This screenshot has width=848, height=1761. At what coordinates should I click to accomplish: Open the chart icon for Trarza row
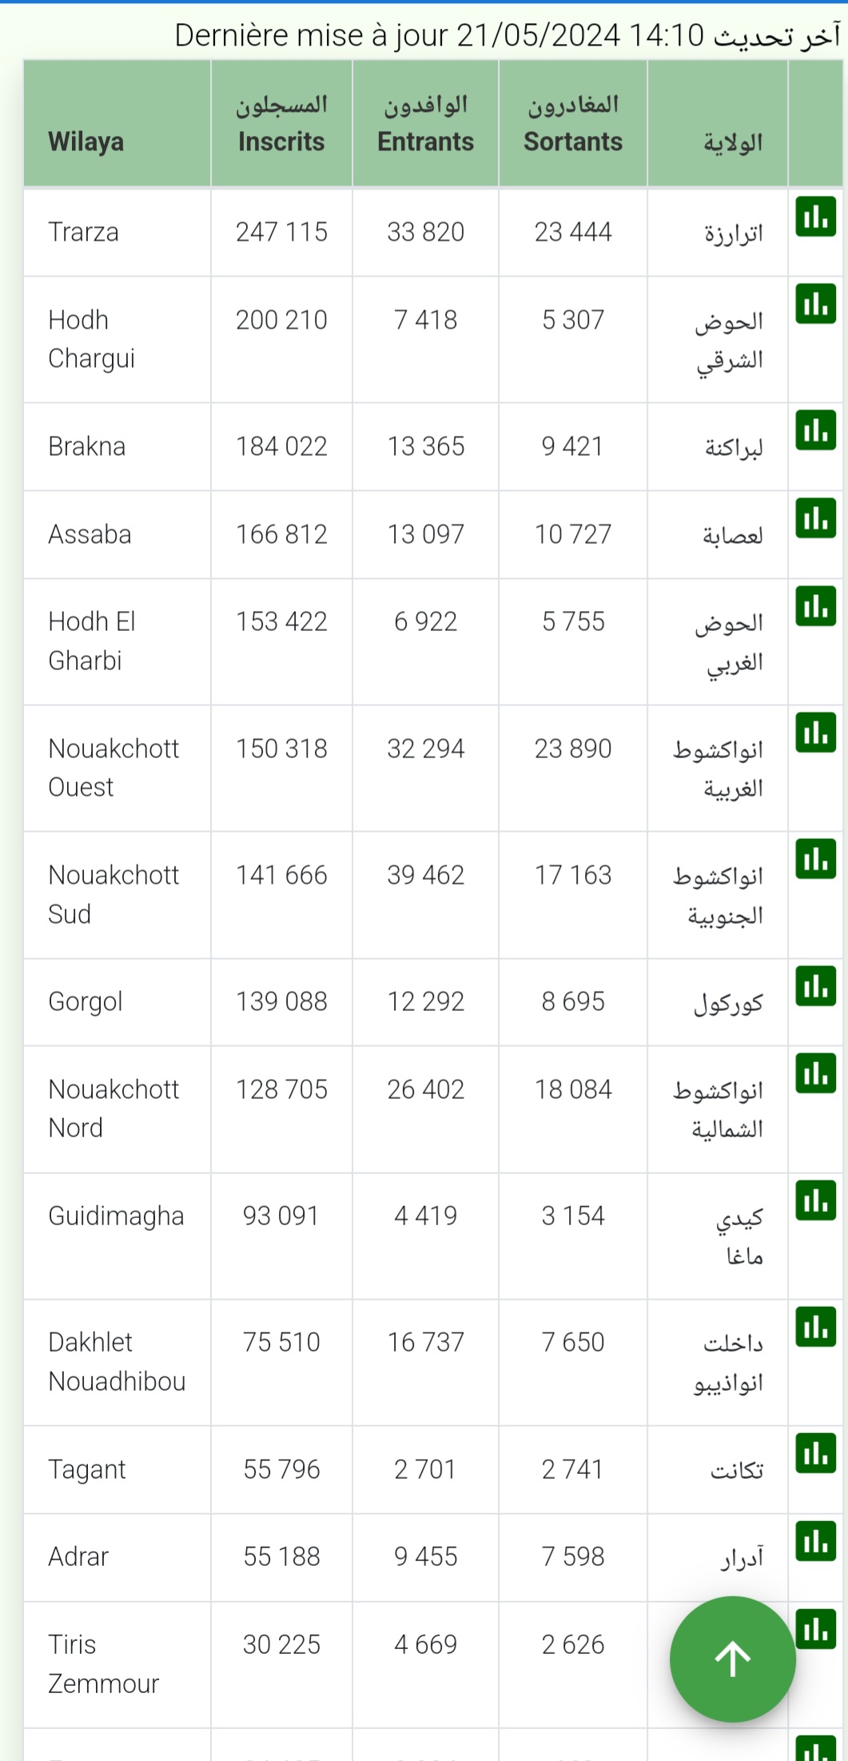point(815,217)
